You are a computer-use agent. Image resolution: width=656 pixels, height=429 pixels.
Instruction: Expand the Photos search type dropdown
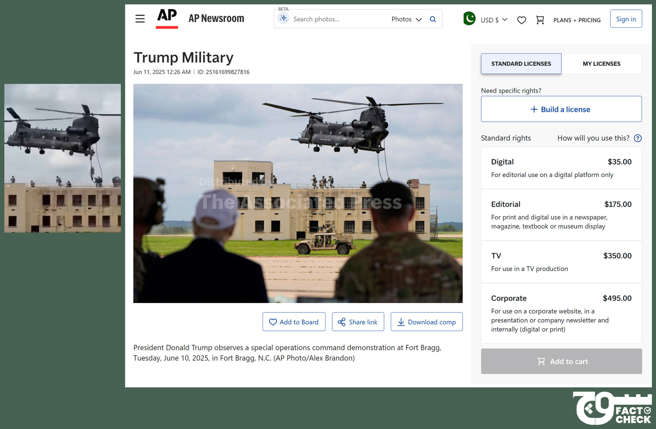pos(406,19)
